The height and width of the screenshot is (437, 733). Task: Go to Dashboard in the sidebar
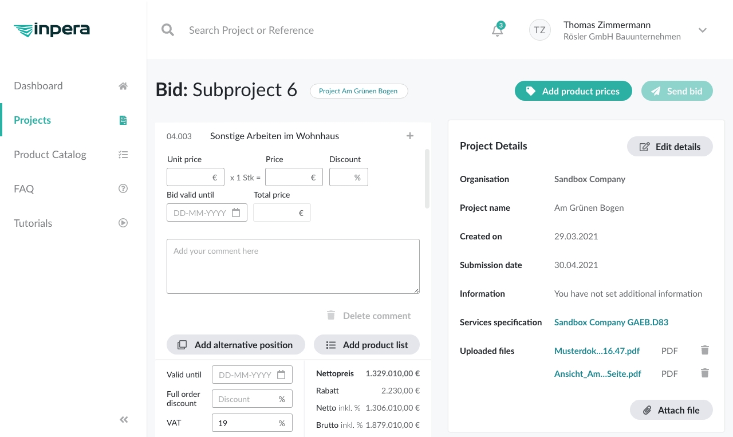[x=38, y=86]
